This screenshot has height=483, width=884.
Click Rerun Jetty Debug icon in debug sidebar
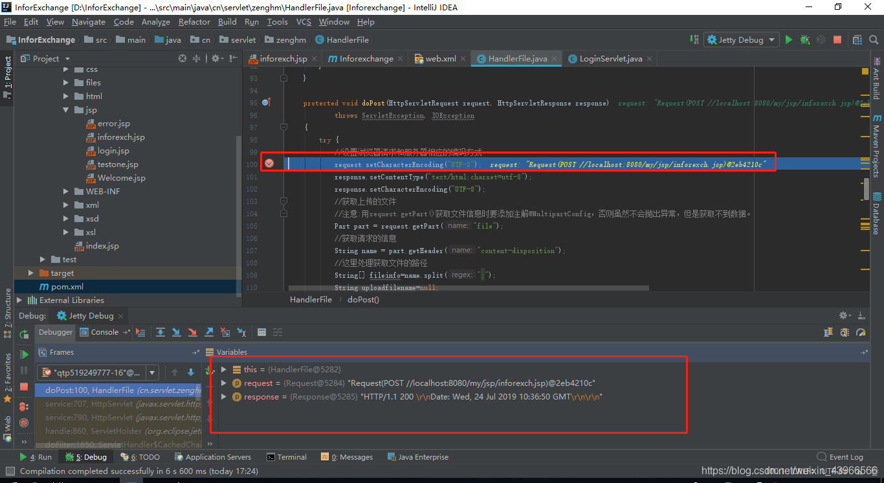click(24, 335)
